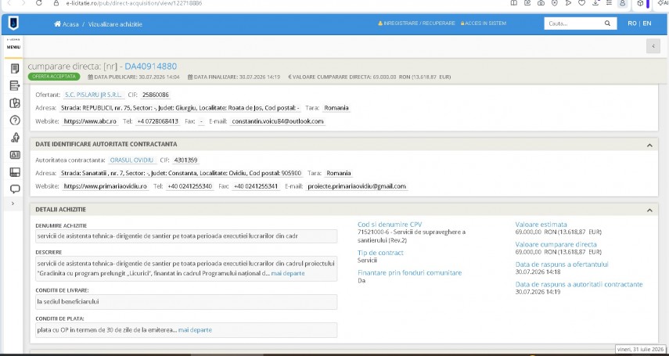
Task: Click the padlock site info icon
Action: 56,3
